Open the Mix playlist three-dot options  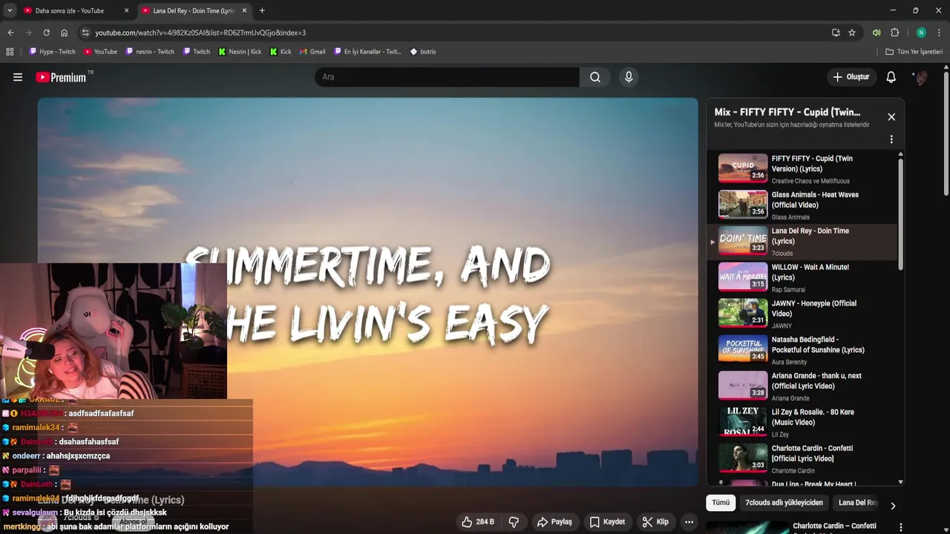pyautogui.click(x=891, y=139)
